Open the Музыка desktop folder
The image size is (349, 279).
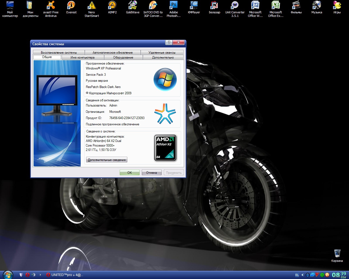317,7
